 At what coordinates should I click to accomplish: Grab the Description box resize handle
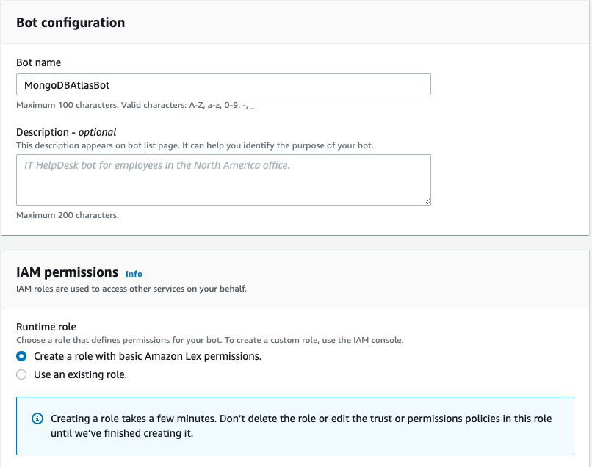click(x=427, y=200)
